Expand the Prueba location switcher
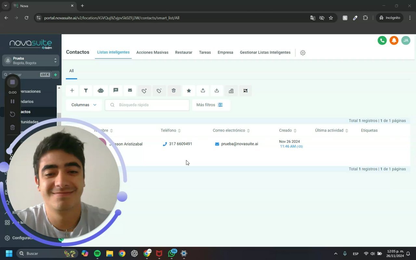 coord(31,61)
